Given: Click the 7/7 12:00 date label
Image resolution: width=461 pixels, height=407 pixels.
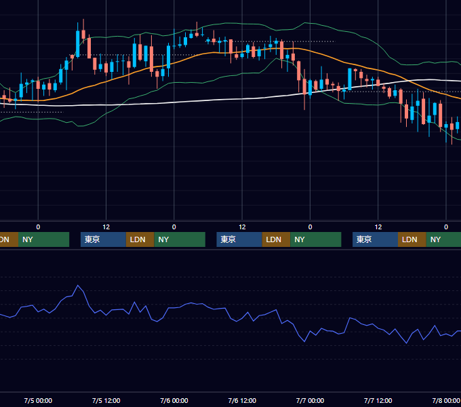Looking at the screenshot, I should coord(378,400).
